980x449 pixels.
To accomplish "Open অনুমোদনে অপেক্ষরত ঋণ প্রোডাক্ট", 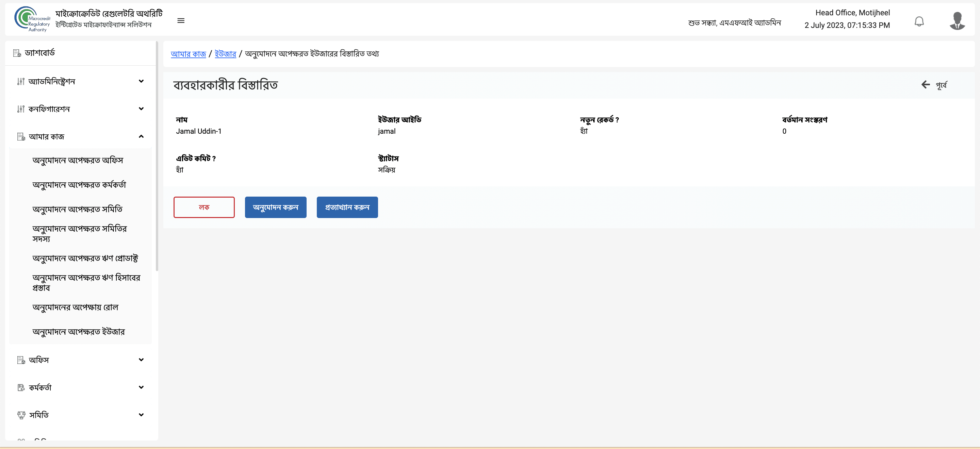I will pyautogui.click(x=85, y=259).
